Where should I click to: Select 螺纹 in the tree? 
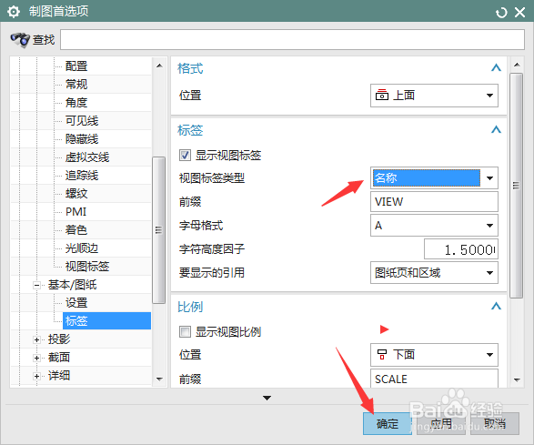(76, 194)
